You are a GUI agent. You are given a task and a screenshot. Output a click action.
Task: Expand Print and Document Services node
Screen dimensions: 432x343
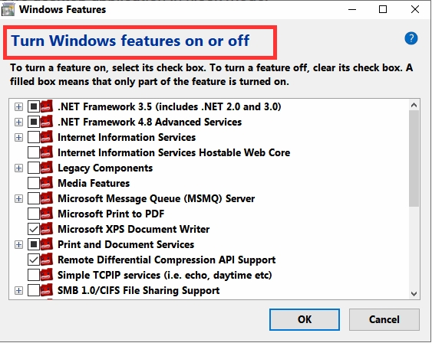pos(18,244)
